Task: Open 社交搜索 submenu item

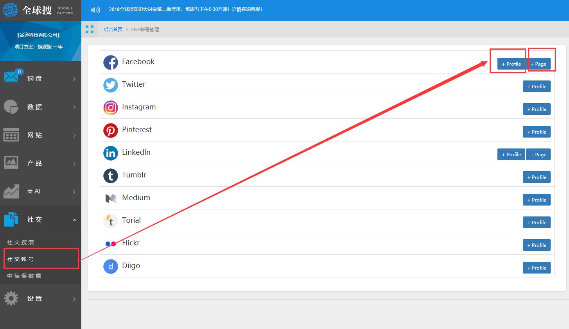Action: click(x=21, y=242)
